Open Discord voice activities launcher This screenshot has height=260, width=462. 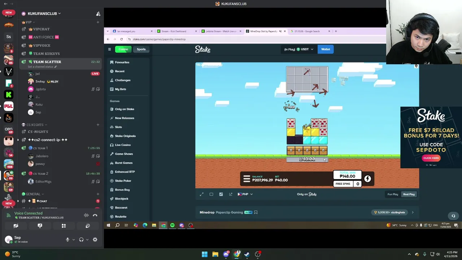[64, 226]
